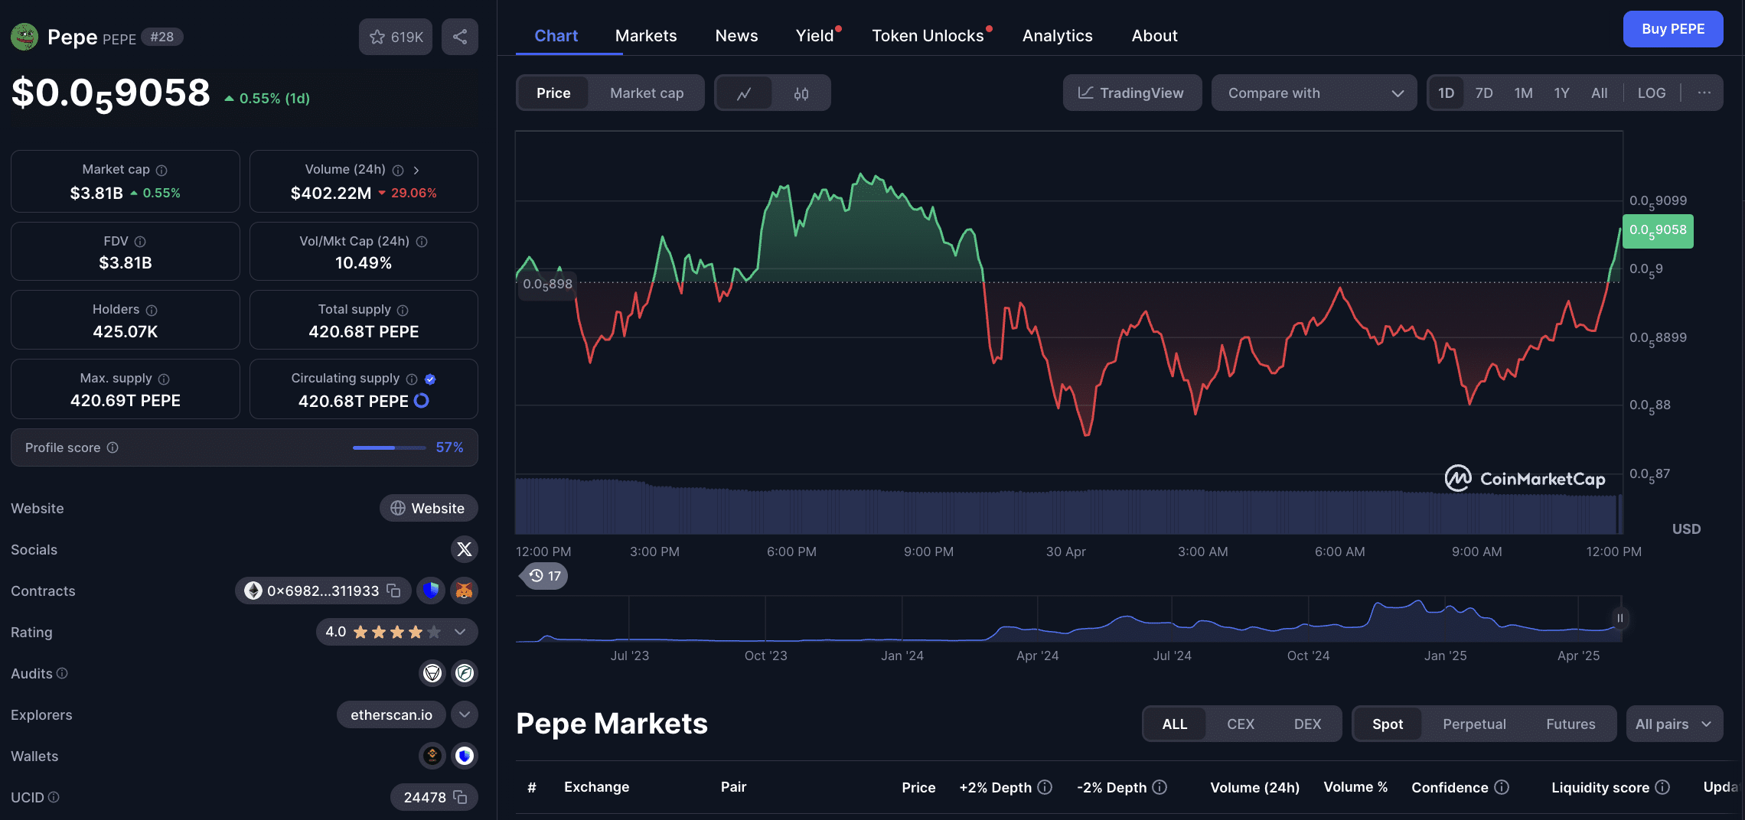This screenshot has height=820, width=1745.
Task: Open TradingView chart mode
Action: click(x=1132, y=93)
